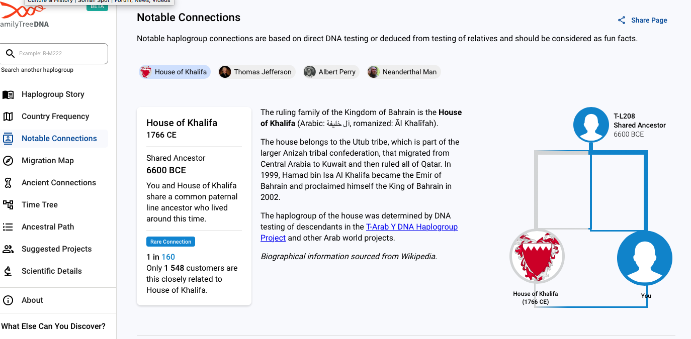Click the Neanderthal Man portrait avatar
Viewport: 691px width, 339px height.
tap(373, 72)
